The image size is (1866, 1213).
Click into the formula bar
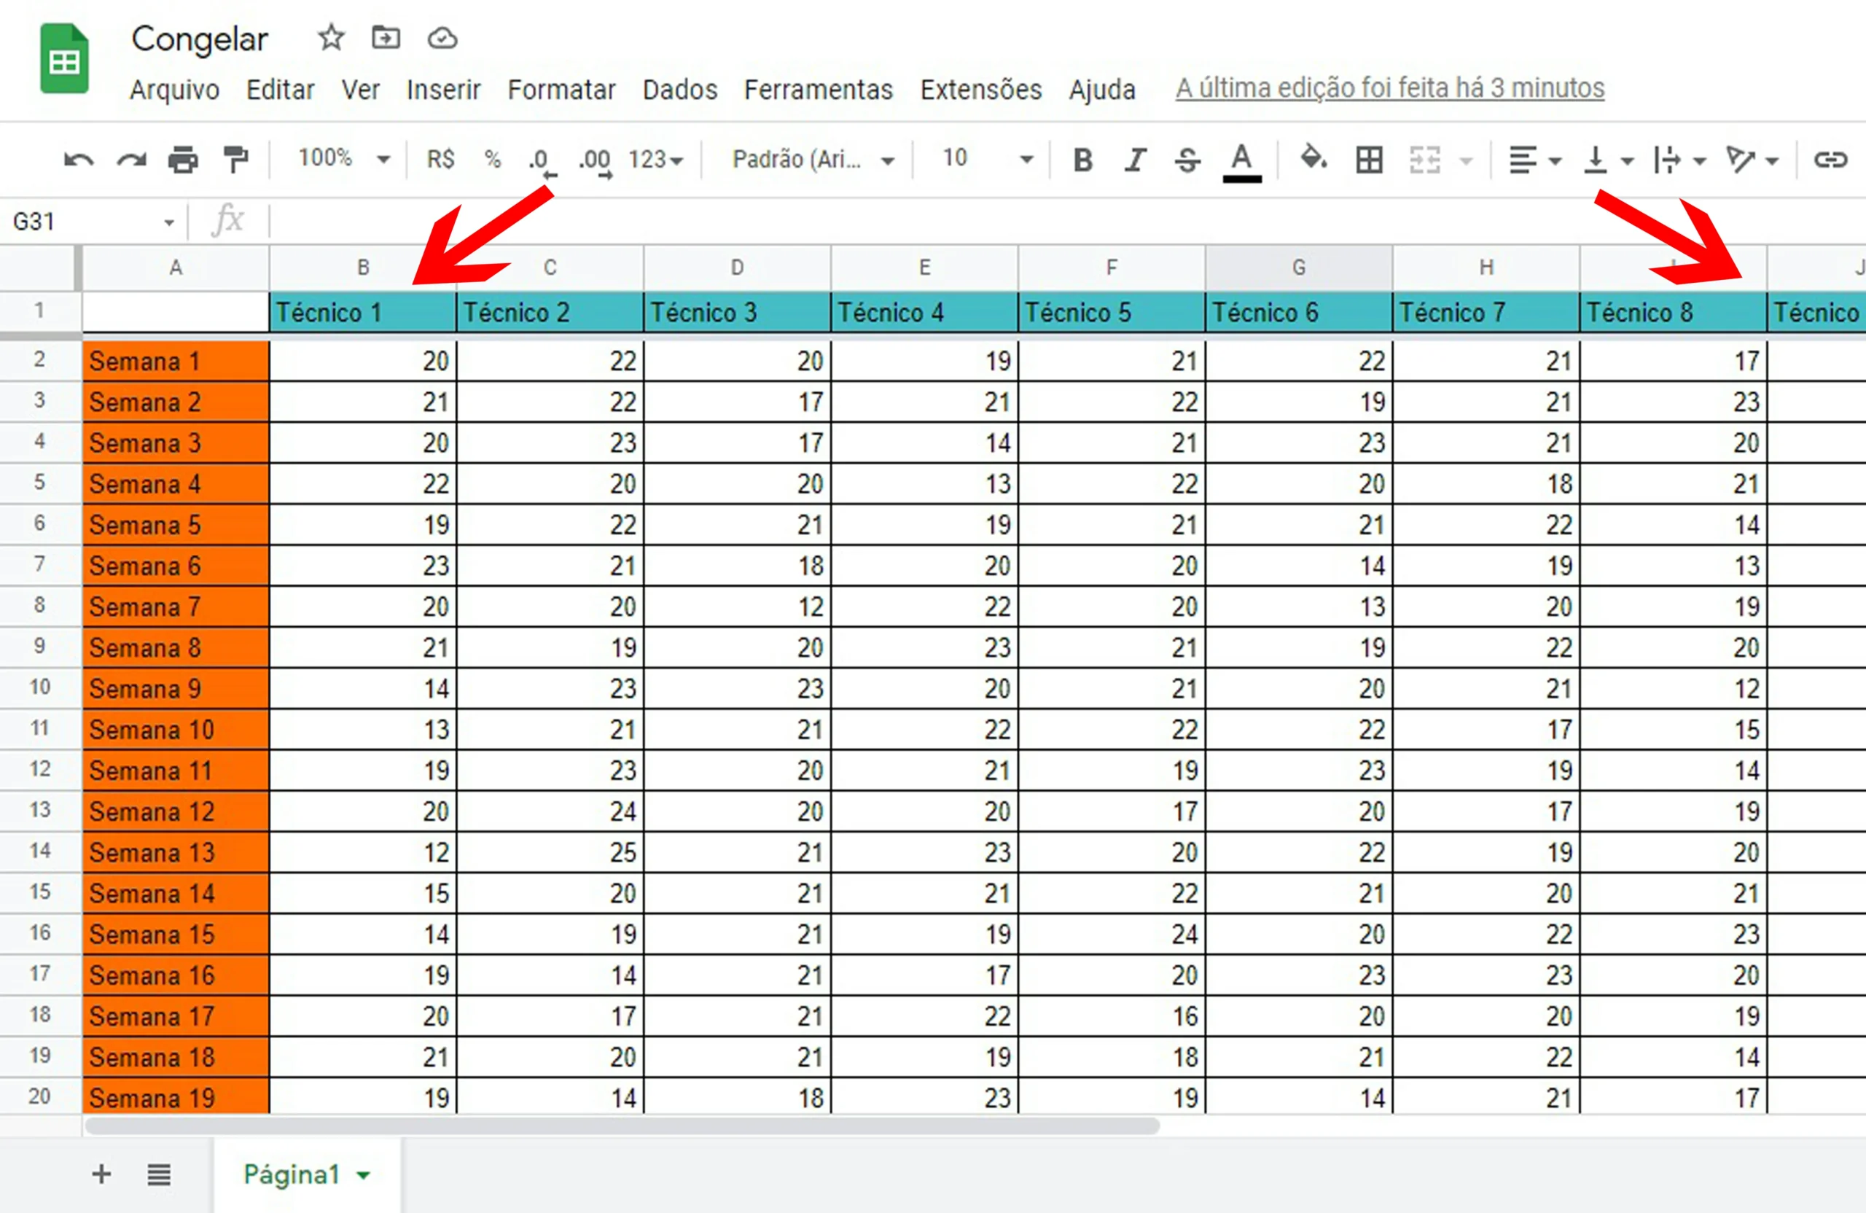tap(1066, 221)
